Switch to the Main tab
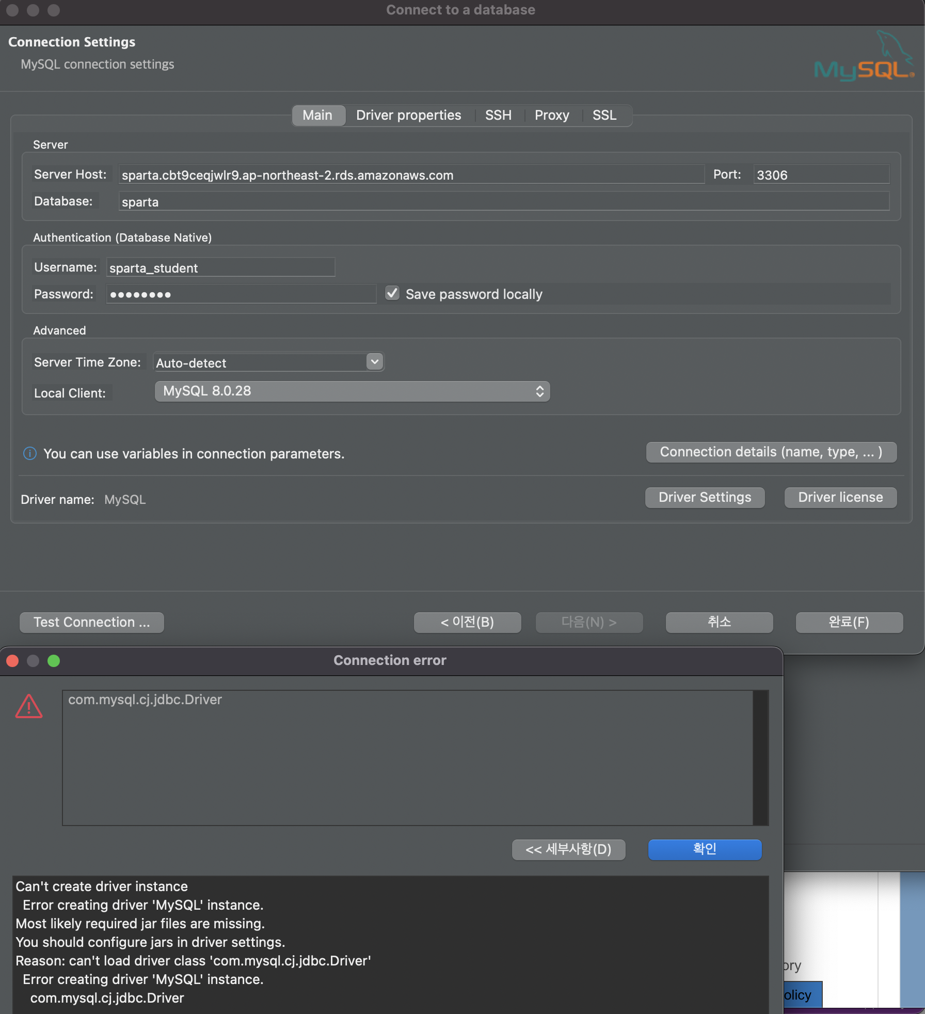925x1014 pixels. pyautogui.click(x=317, y=115)
